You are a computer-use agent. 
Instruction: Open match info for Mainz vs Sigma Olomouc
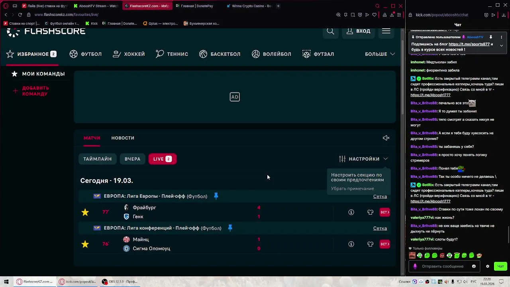[x=351, y=244]
